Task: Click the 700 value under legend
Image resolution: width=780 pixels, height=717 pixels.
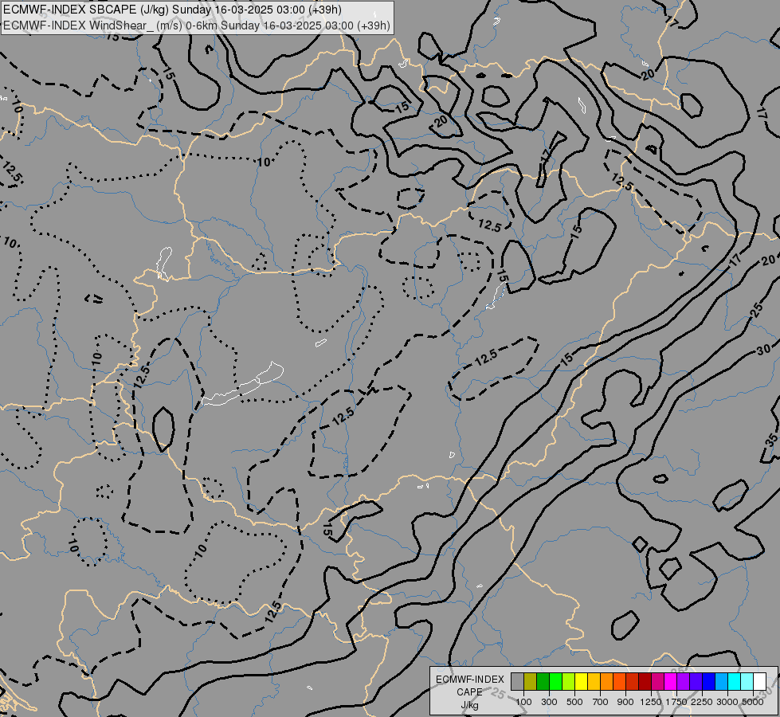Action: [x=601, y=702]
